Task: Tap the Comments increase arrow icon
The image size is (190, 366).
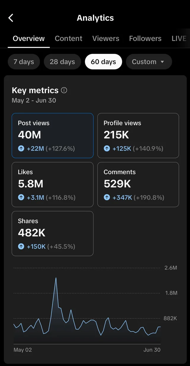Action: pos(107,198)
